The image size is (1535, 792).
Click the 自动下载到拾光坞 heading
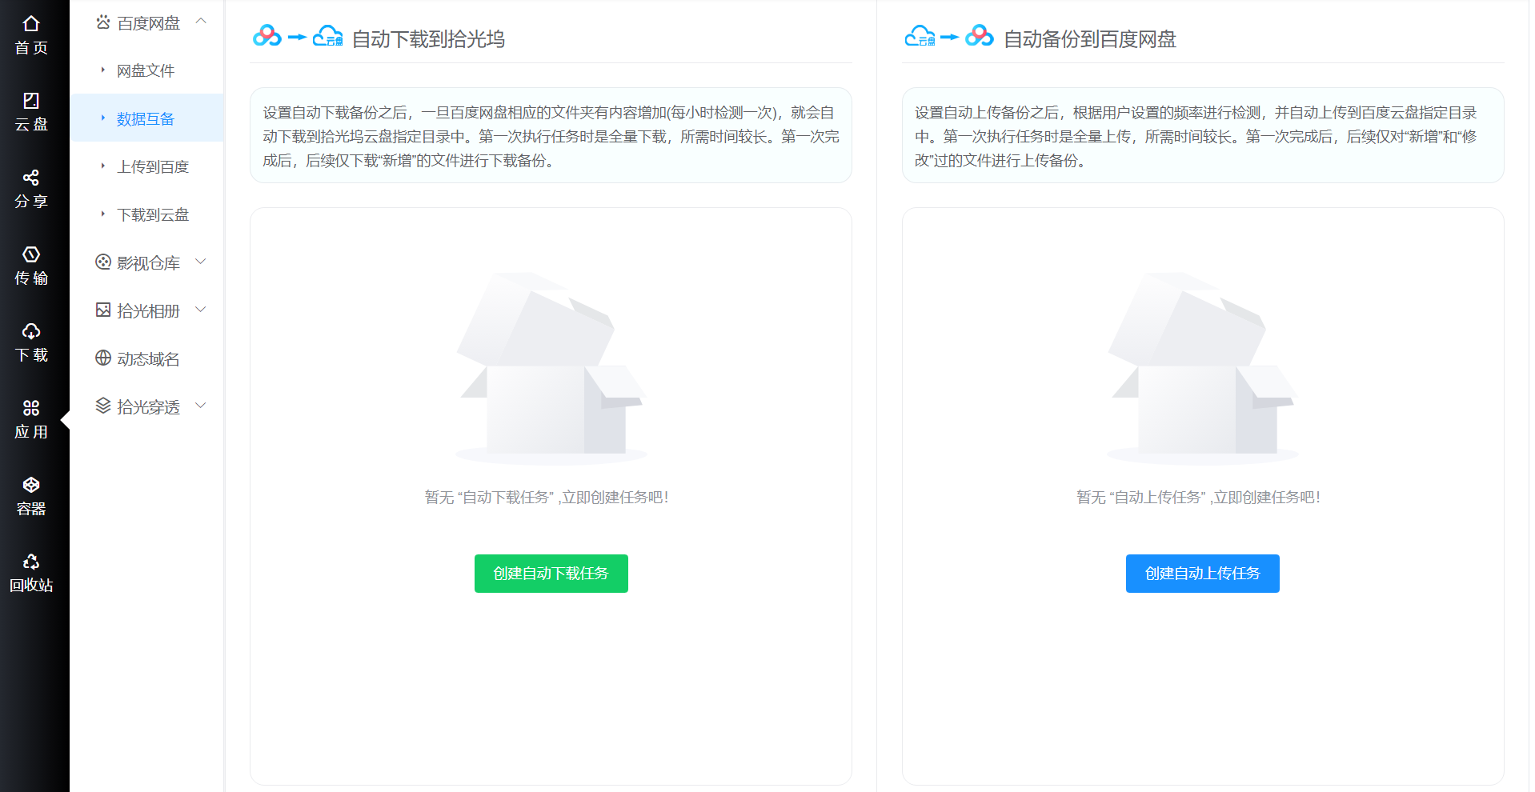click(428, 39)
